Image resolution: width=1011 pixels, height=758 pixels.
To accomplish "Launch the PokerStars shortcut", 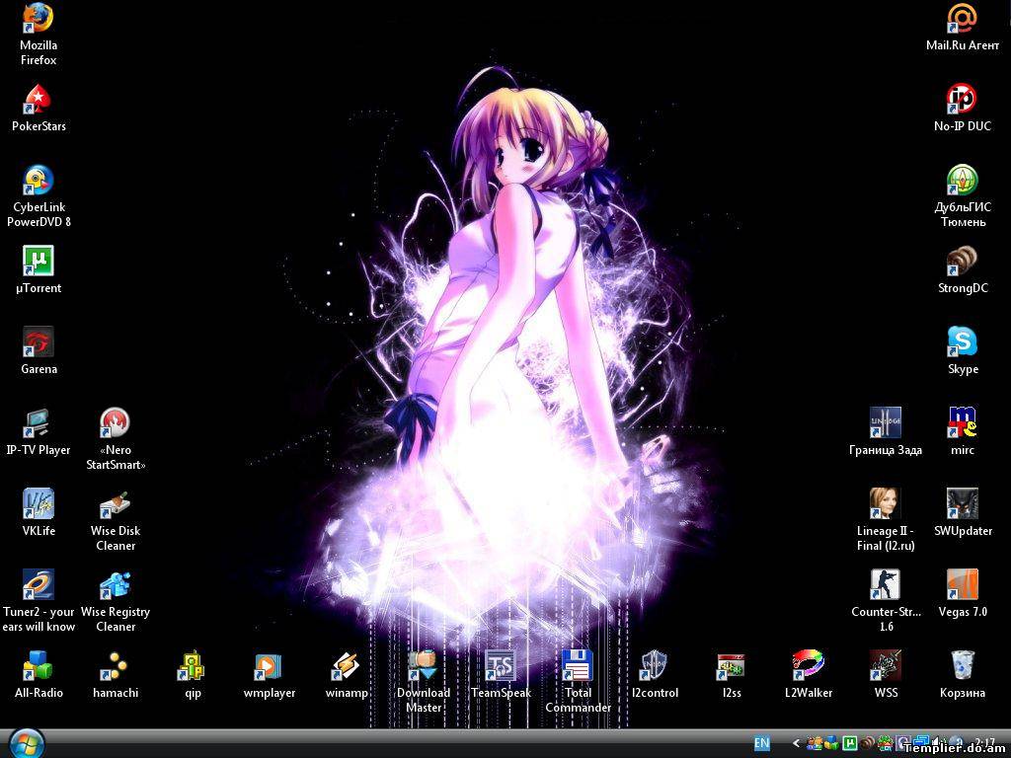I will point(39,100).
